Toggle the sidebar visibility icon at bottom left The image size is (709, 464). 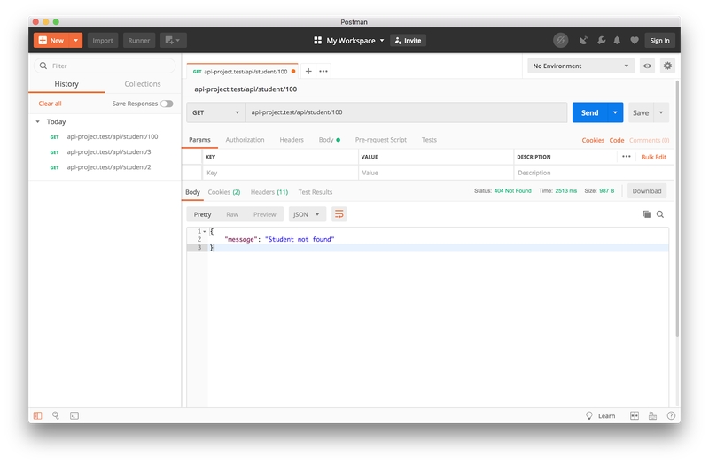pos(38,415)
